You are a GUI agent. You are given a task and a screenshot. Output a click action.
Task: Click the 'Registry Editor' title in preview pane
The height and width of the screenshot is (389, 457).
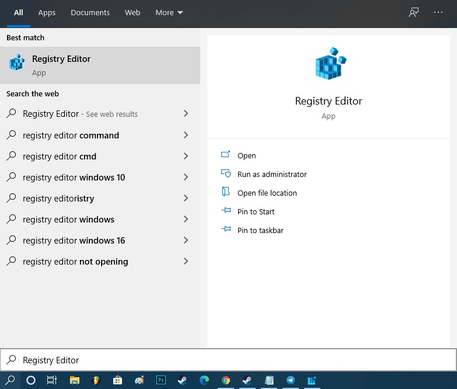329,101
